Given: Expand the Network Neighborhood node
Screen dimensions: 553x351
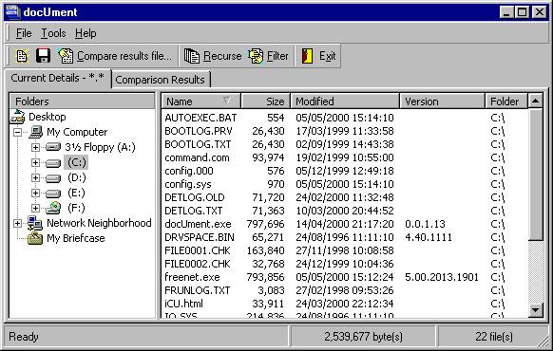Looking at the screenshot, I should [x=17, y=223].
